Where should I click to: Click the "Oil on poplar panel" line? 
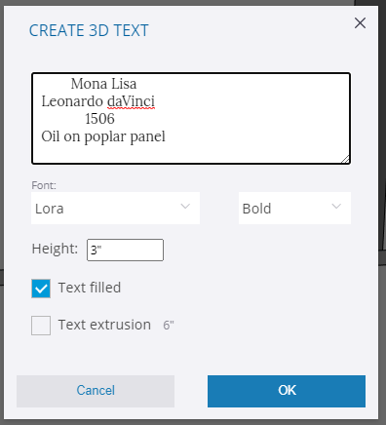(x=103, y=136)
